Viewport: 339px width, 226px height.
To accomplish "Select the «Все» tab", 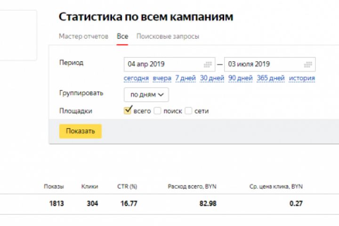I will tap(122, 36).
